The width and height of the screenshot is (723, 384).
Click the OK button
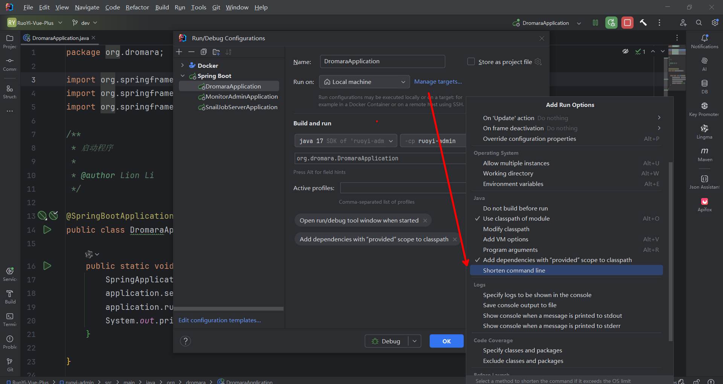pyautogui.click(x=446, y=341)
